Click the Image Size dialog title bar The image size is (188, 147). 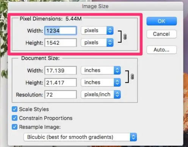coord(96,6)
